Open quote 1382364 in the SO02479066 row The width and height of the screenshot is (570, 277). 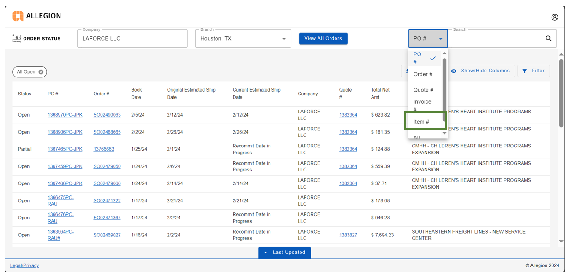(x=348, y=183)
